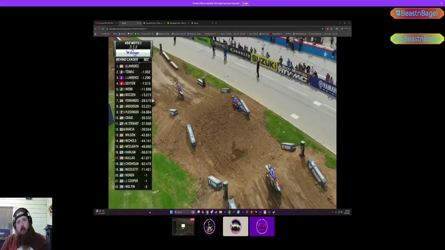
Task: Click the webcam feed of the streamer
Action: tap(26, 224)
